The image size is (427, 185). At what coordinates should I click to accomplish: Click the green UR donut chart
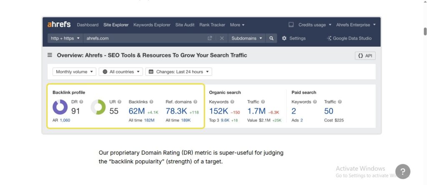coord(98,107)
